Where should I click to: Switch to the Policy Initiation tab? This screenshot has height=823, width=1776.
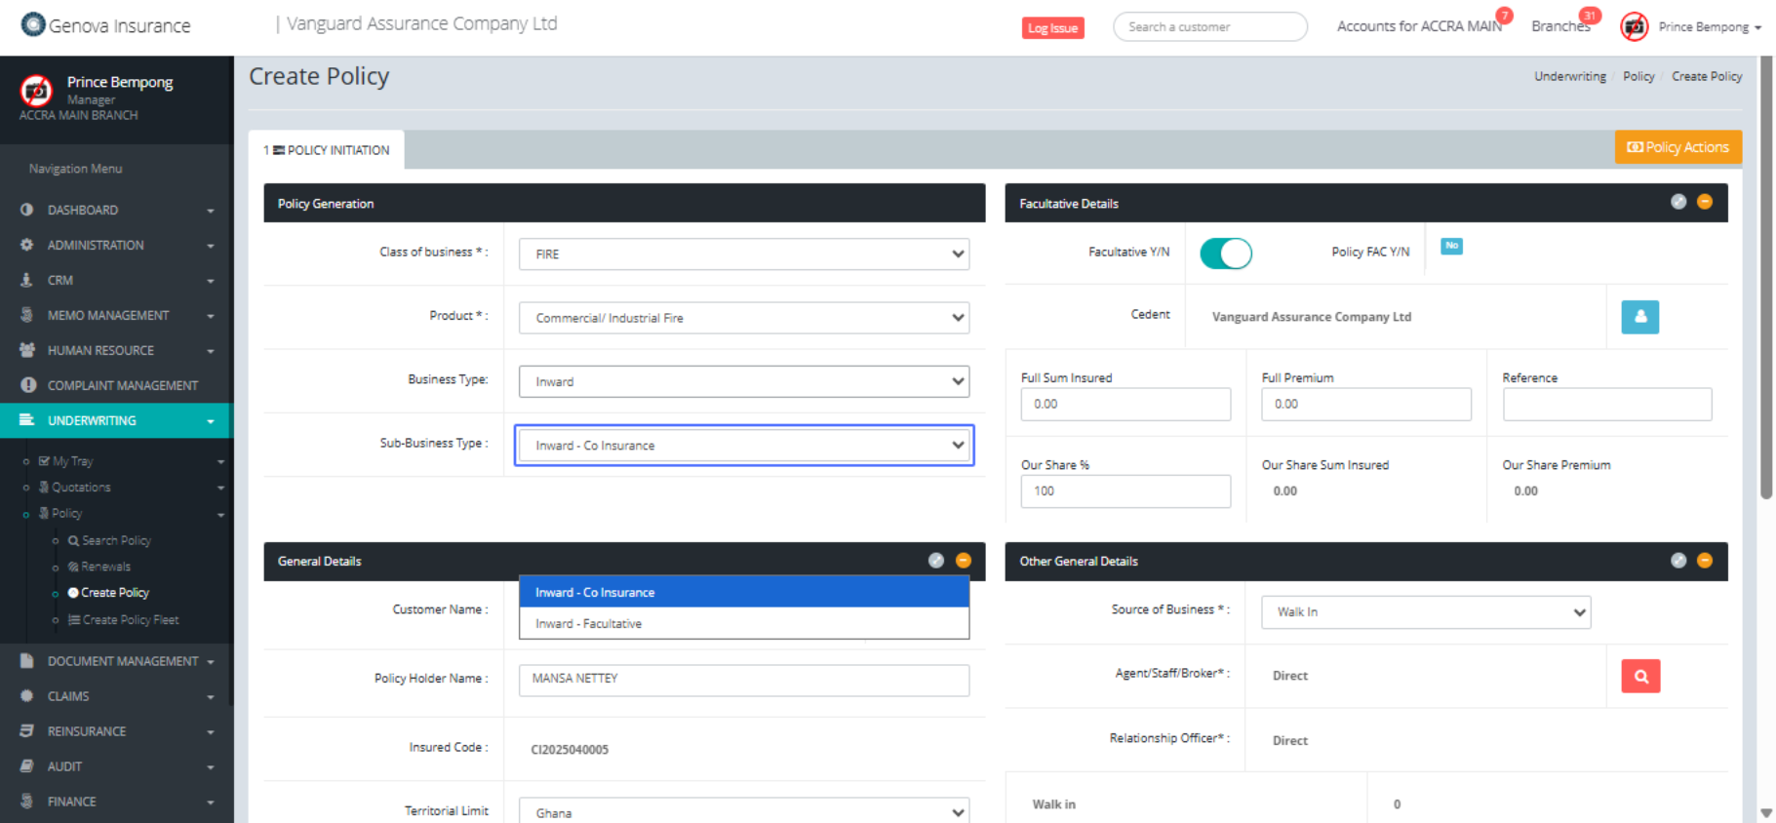327,150
